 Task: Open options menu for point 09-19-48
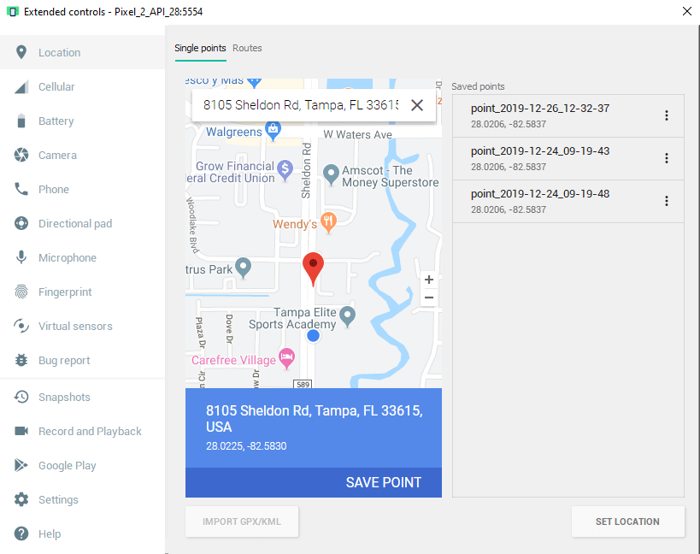[x=667, y=201]
